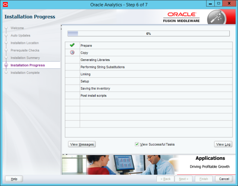
Task: Open the View Log button
Action: click(x=223, y=144)
